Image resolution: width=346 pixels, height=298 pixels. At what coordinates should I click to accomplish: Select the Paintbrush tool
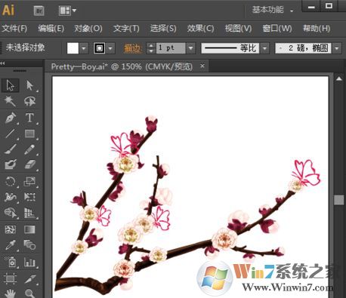pyautogui.click(x=10, y=149)
